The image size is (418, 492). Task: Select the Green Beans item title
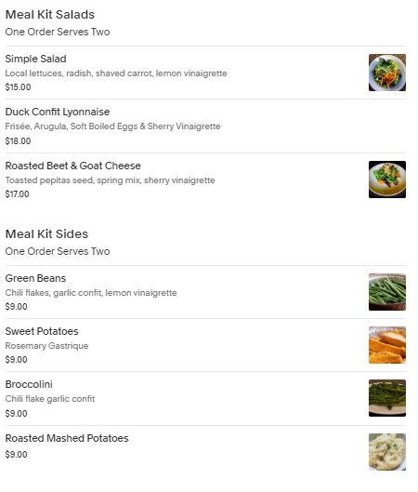pos(35,278)
